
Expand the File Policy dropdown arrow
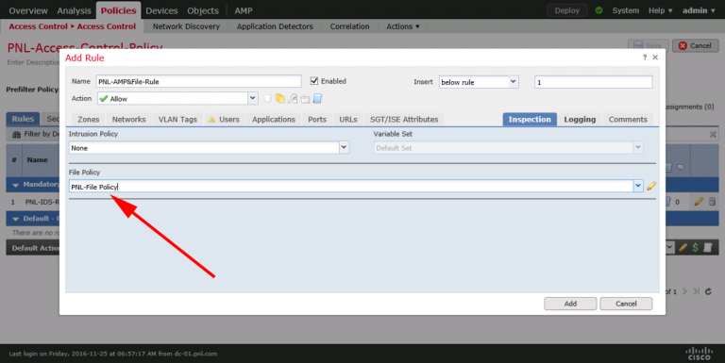[x=638, y=186]
